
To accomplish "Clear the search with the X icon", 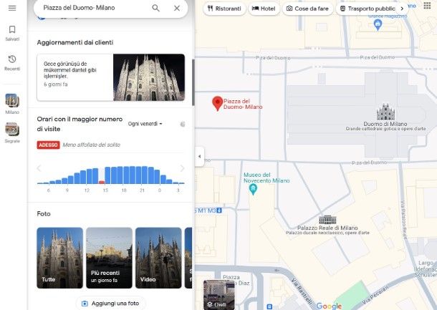I will [x=177, y=8].
